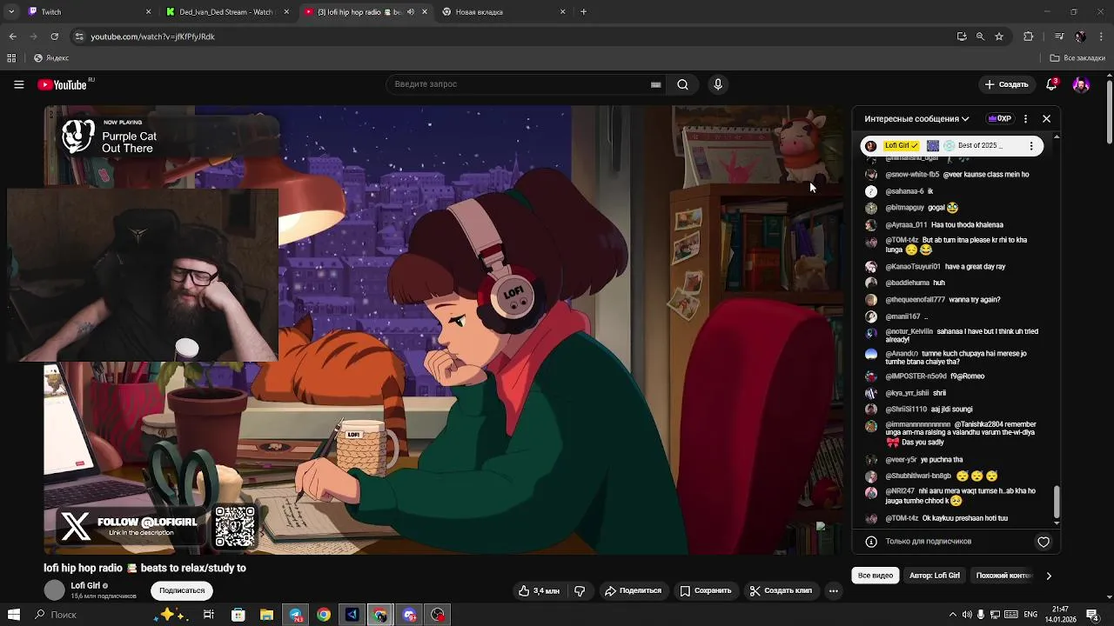Open the on-screen keyboard in search box

(x=655, y=84)
